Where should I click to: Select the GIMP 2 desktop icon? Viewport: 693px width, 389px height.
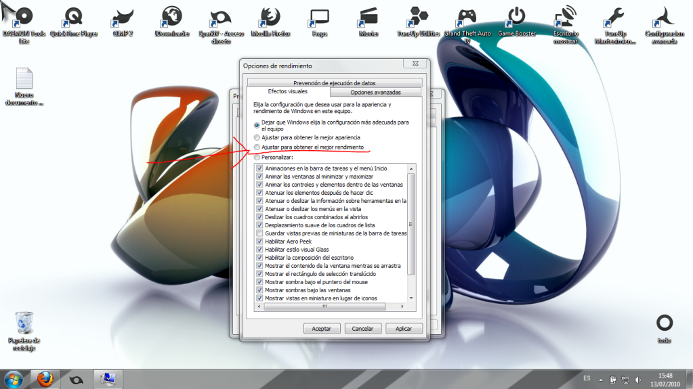point(123,17)
